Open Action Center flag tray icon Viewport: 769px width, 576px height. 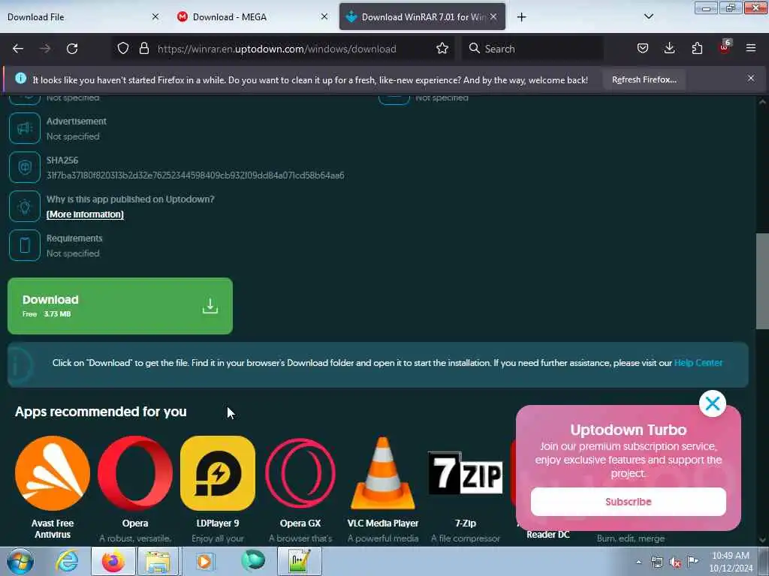coord(693,561)
